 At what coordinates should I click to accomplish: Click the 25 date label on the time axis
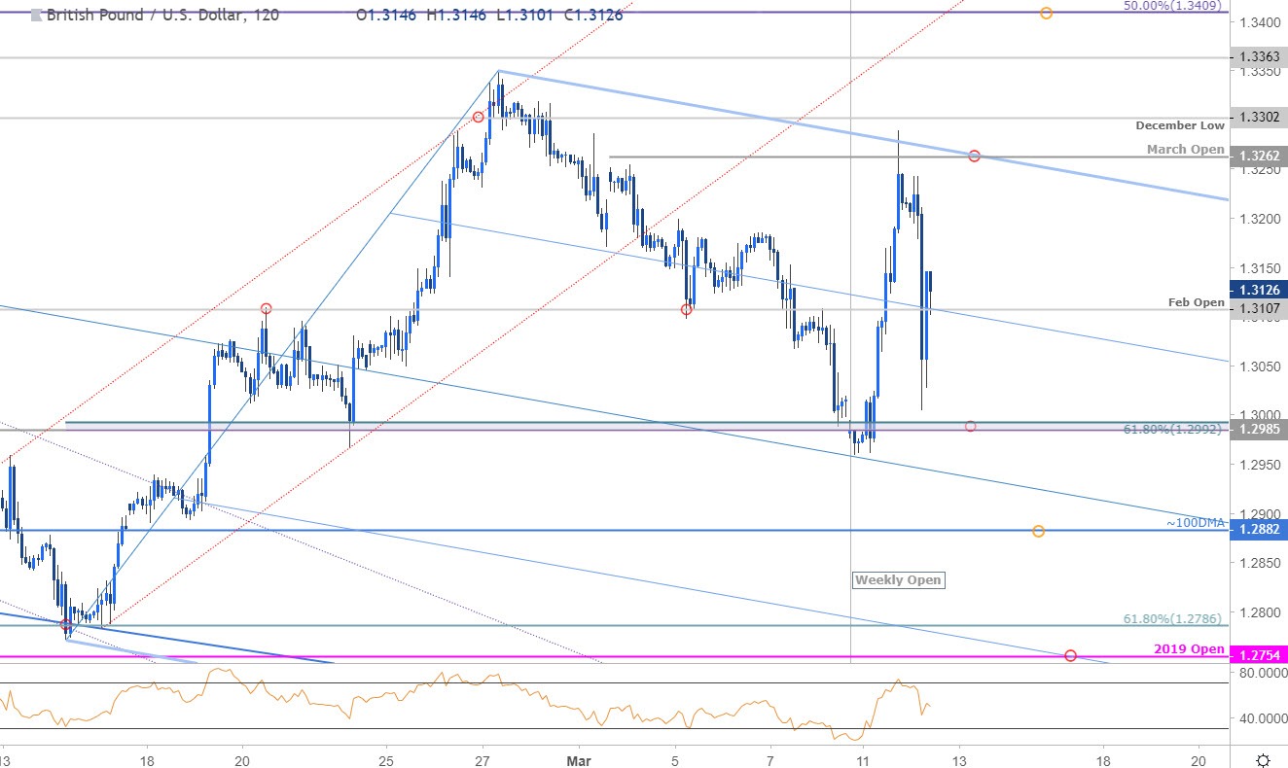click(386, 760)
